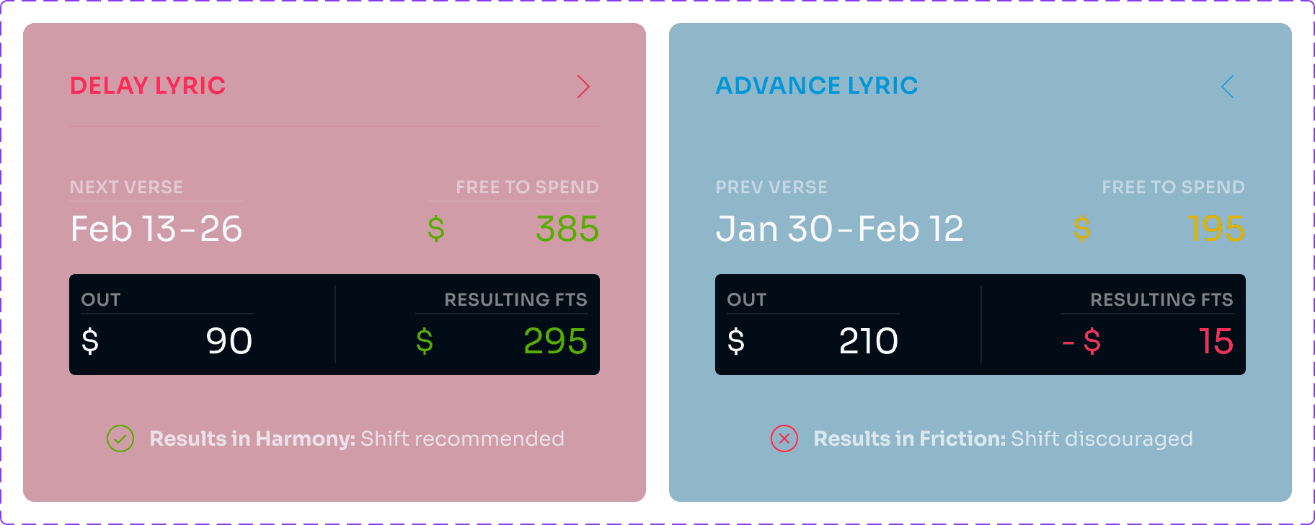Image resolution: width=1315 pixels, height=525 pixels.
Task: Click the Jan 30-Feb 12 prev verse date
Action: coord(839,229)
